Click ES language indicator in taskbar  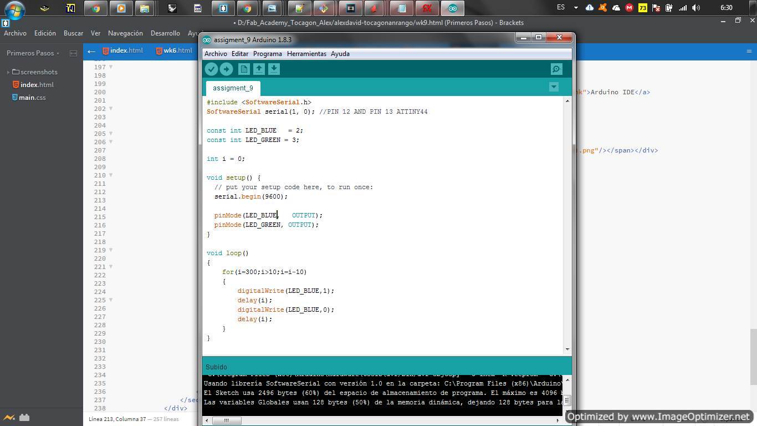pyautogui.click(x=561, y=8)
